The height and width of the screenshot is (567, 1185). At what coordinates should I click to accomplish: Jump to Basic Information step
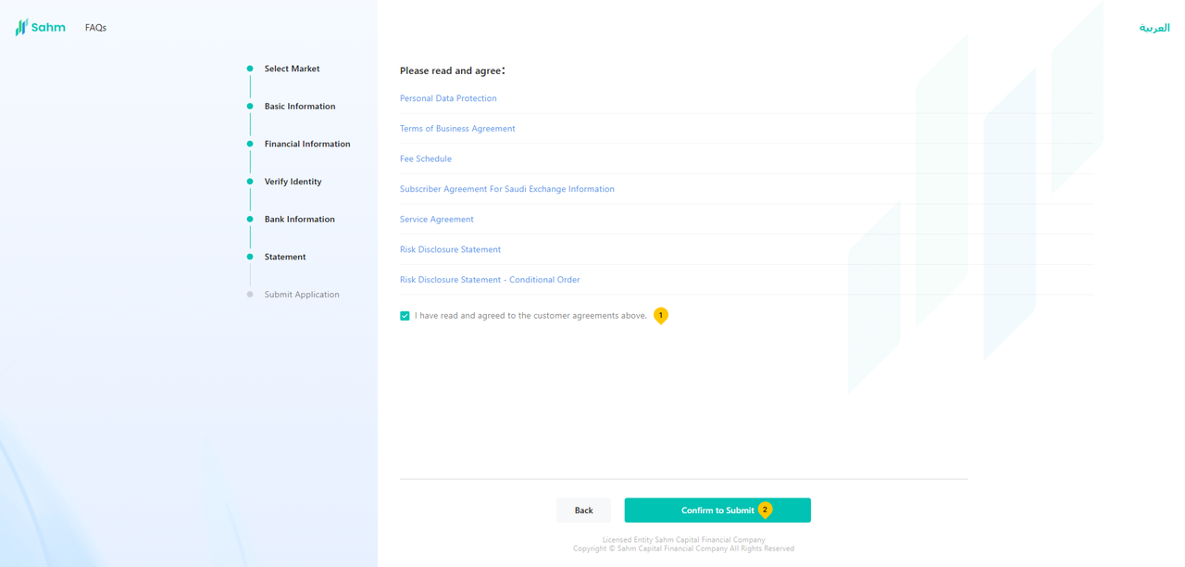tap(299, 107)
